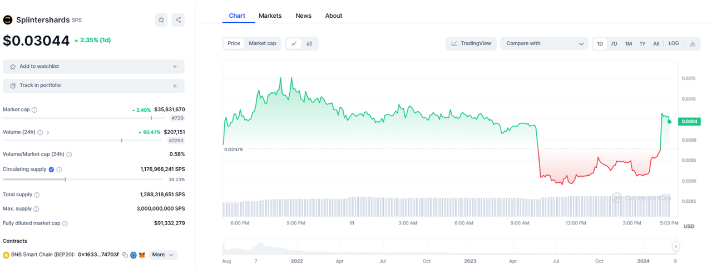Click the Market cap rank progress bar
Screen dimensions: 712x269
click(85, 118)
